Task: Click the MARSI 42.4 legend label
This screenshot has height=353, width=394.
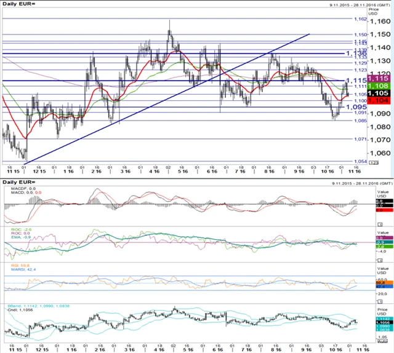Action: (19, 269)
